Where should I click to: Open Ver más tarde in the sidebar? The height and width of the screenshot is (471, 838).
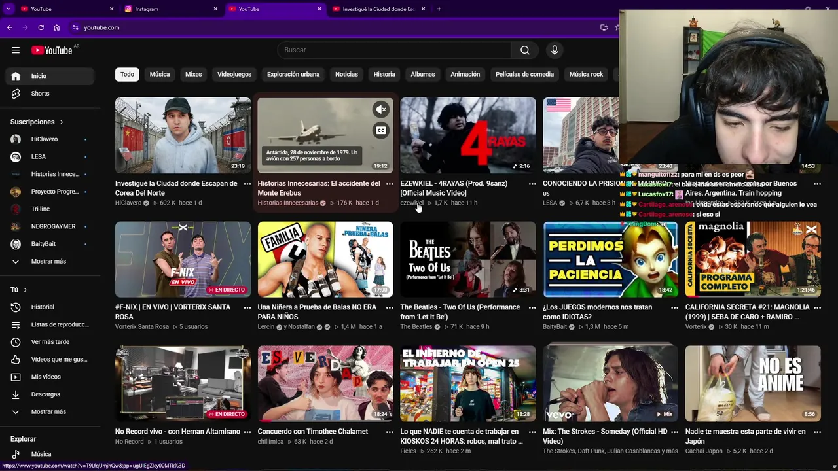(x=50, y=342)
